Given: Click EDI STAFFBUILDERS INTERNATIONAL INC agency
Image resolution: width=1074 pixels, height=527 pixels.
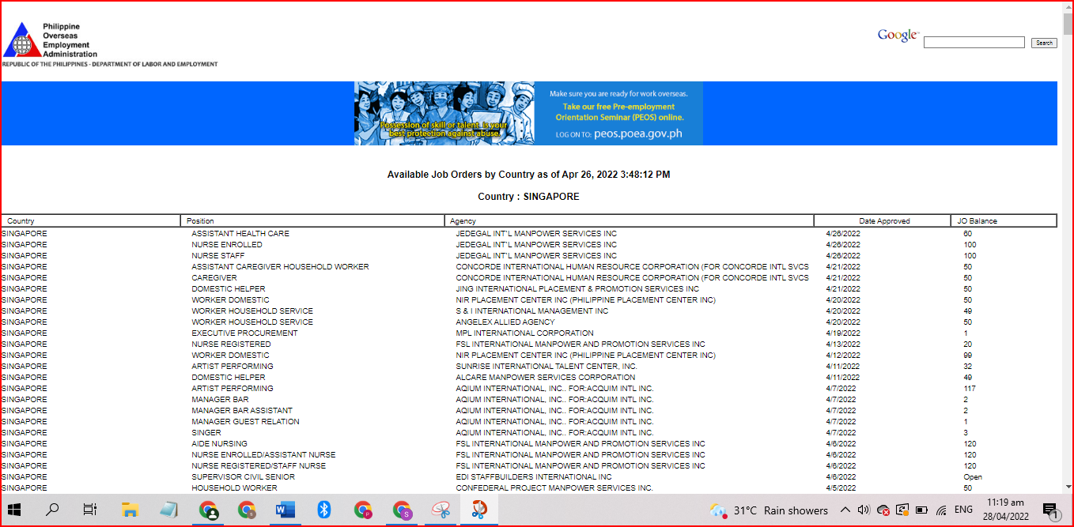Looking at the screenshot, I should pos(534,477).
